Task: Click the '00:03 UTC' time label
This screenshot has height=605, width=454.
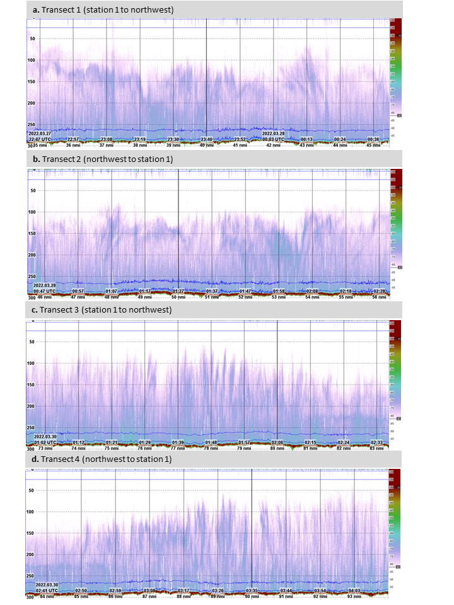Action: tap(273, 139)
